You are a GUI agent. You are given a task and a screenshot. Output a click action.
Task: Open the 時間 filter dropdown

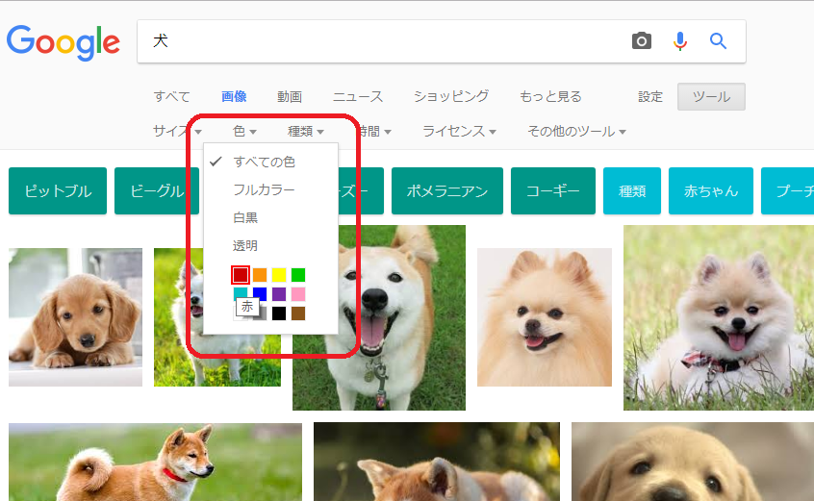pos(375,131)
